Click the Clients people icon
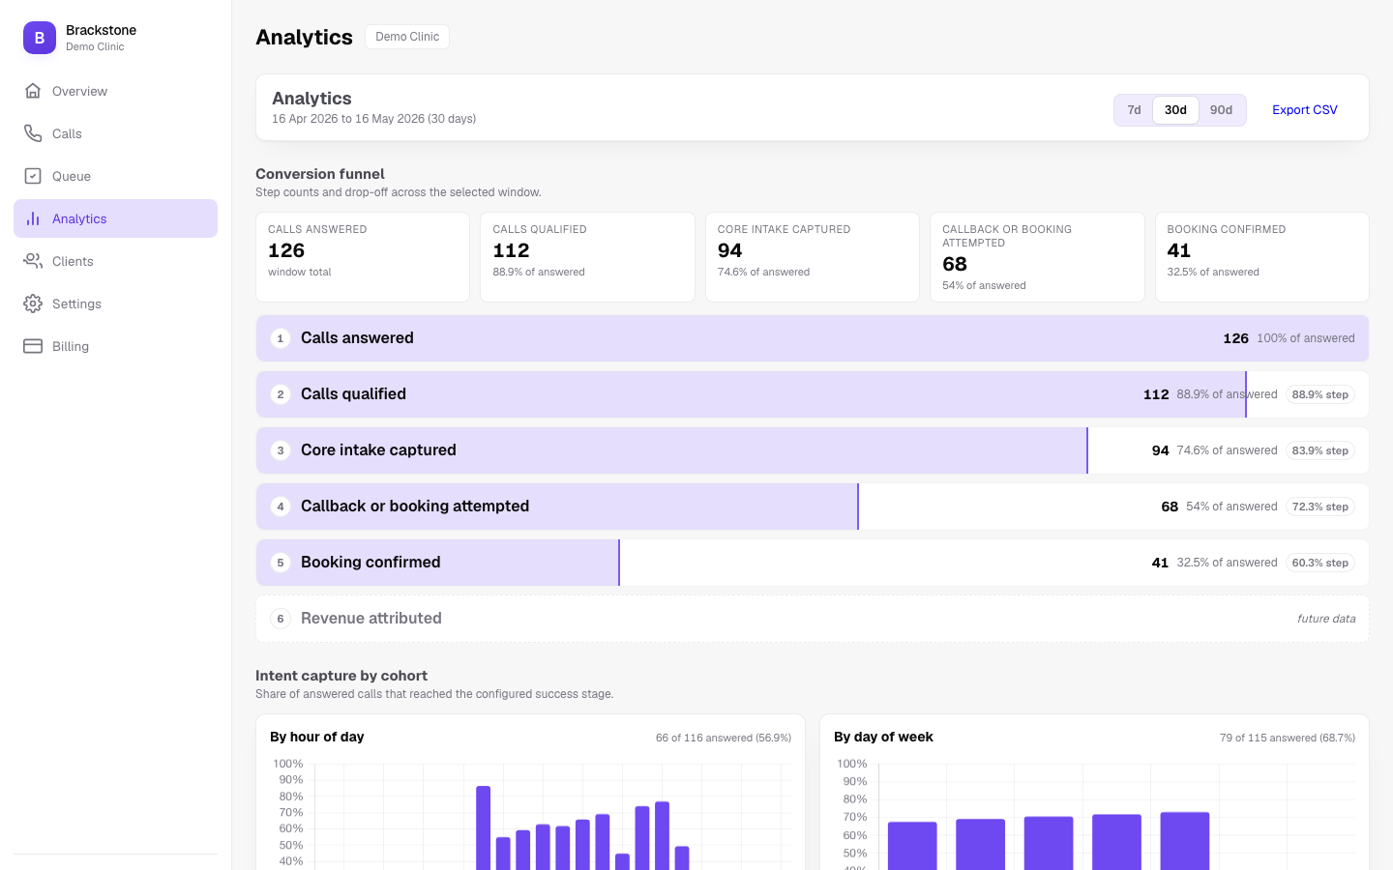Screen dimensions: 1393x870 click(x=33, y=261)
